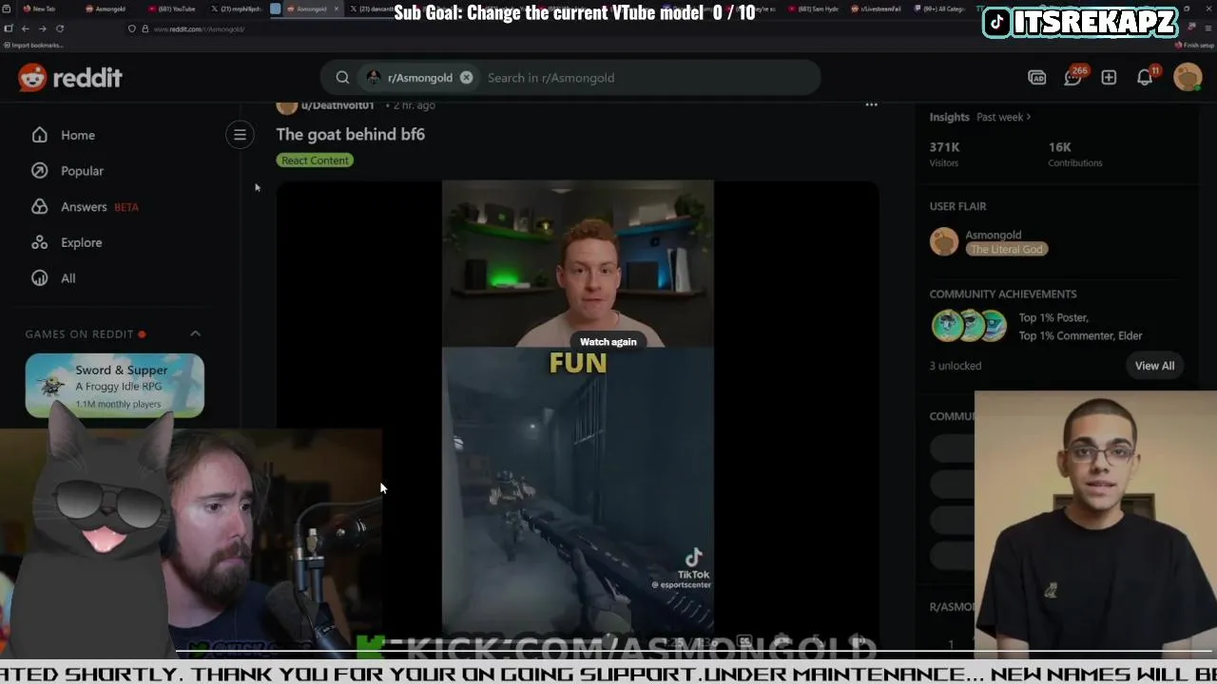
Task: Click the search magnifier icon
Action: click(x=342, y=78)
